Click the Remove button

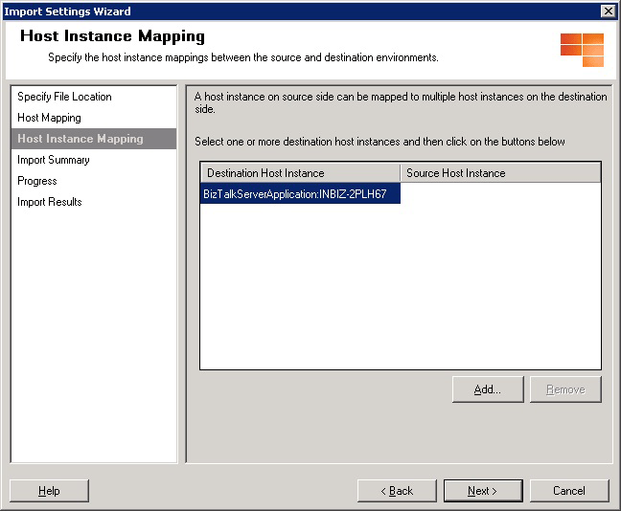[x=565, y=389]
